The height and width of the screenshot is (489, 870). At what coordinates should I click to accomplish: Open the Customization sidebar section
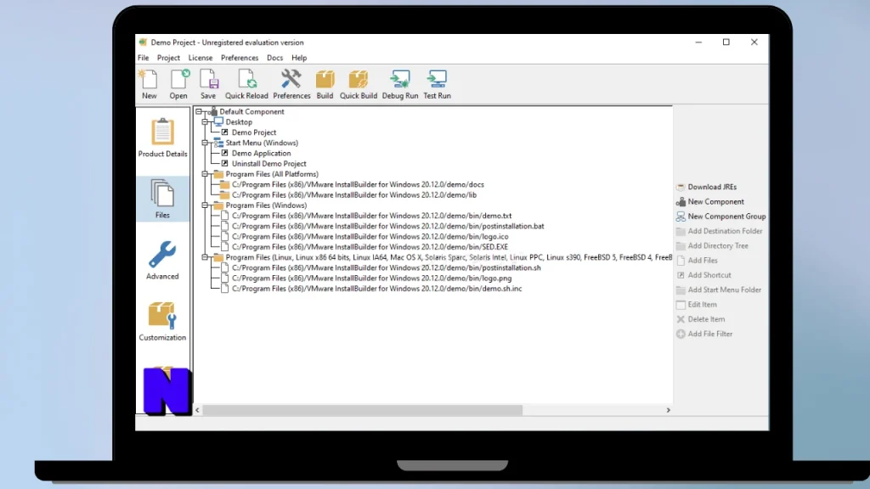pos(162,321)
